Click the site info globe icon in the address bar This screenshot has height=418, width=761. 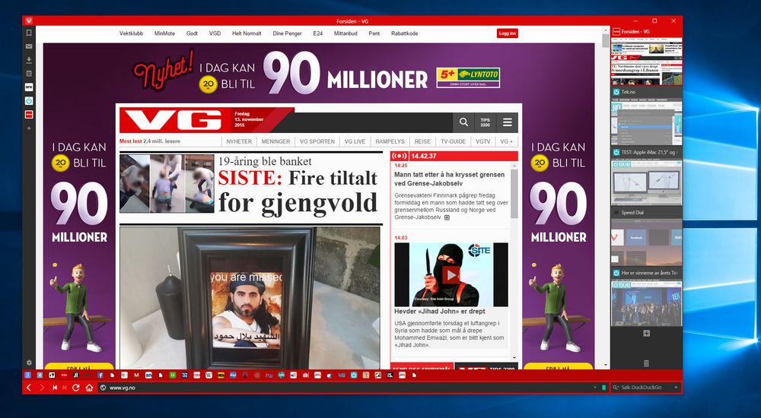pos(103,388)
